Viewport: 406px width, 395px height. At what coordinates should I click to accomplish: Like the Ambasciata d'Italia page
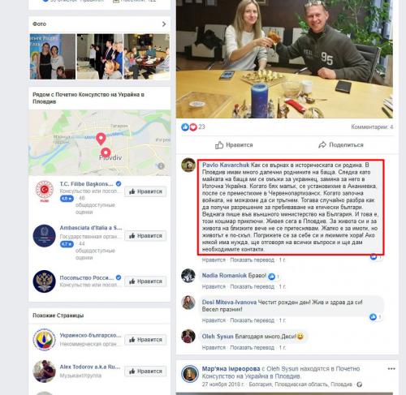coord(145,236)
